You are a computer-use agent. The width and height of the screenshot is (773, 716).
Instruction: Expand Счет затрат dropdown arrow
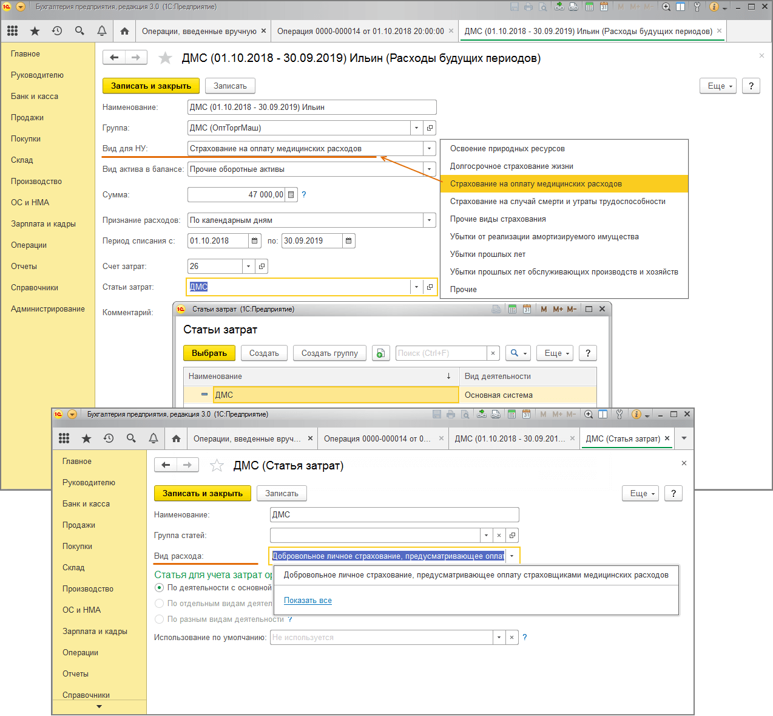[248, 267]
